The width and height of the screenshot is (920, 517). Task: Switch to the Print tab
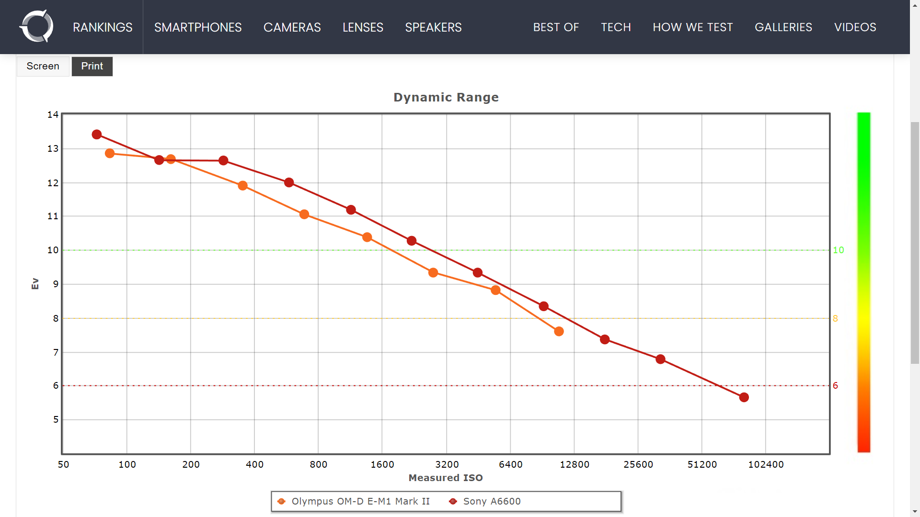(92, 66)
